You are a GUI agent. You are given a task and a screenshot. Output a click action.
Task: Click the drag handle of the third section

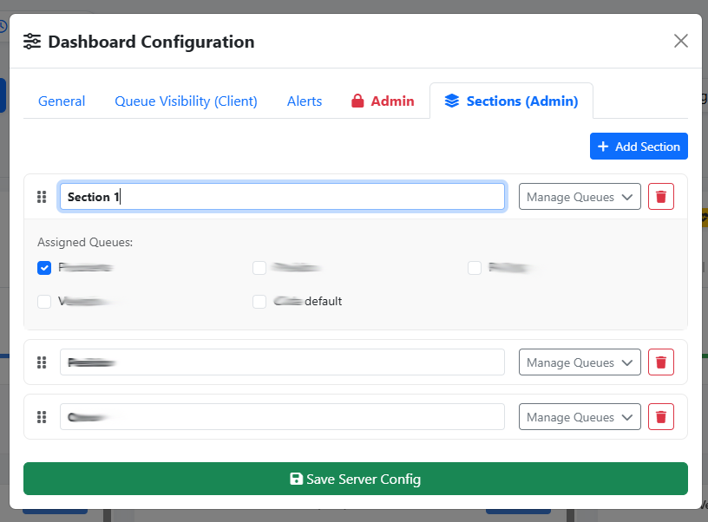point(41,417)
